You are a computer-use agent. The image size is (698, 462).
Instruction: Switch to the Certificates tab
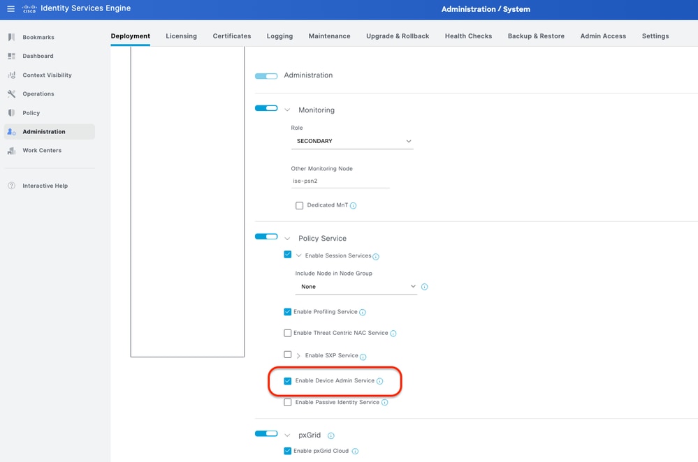(x=232, y=36)
